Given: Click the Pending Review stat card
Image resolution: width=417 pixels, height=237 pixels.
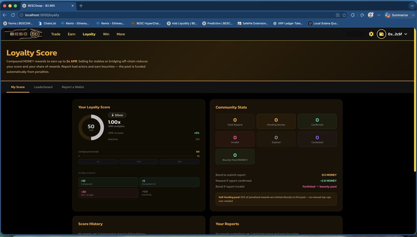Looking at the screenshot, I should (x=276, y=122).
